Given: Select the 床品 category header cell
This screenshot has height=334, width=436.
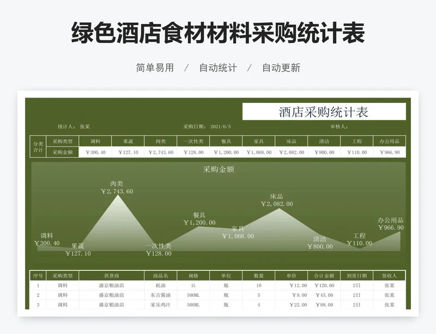Looking at the screenshot, I should pyautogui.click(x=292, y=141).
